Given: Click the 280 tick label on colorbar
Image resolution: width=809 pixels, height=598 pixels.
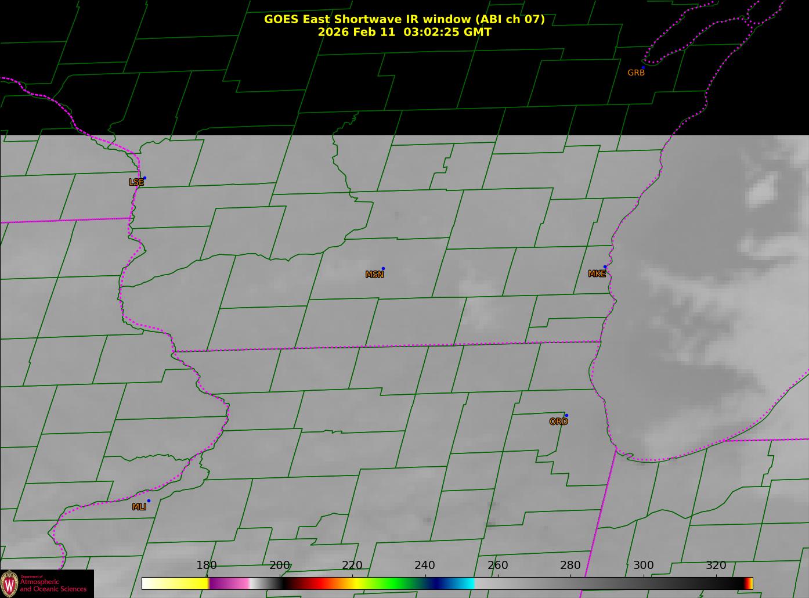Looking at the screenshot, I should (570, 565).
